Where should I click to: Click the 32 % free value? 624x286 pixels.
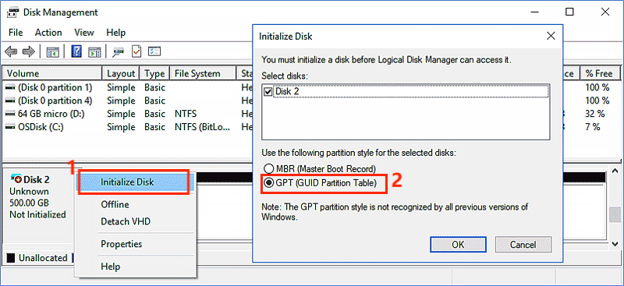[594, 114]
